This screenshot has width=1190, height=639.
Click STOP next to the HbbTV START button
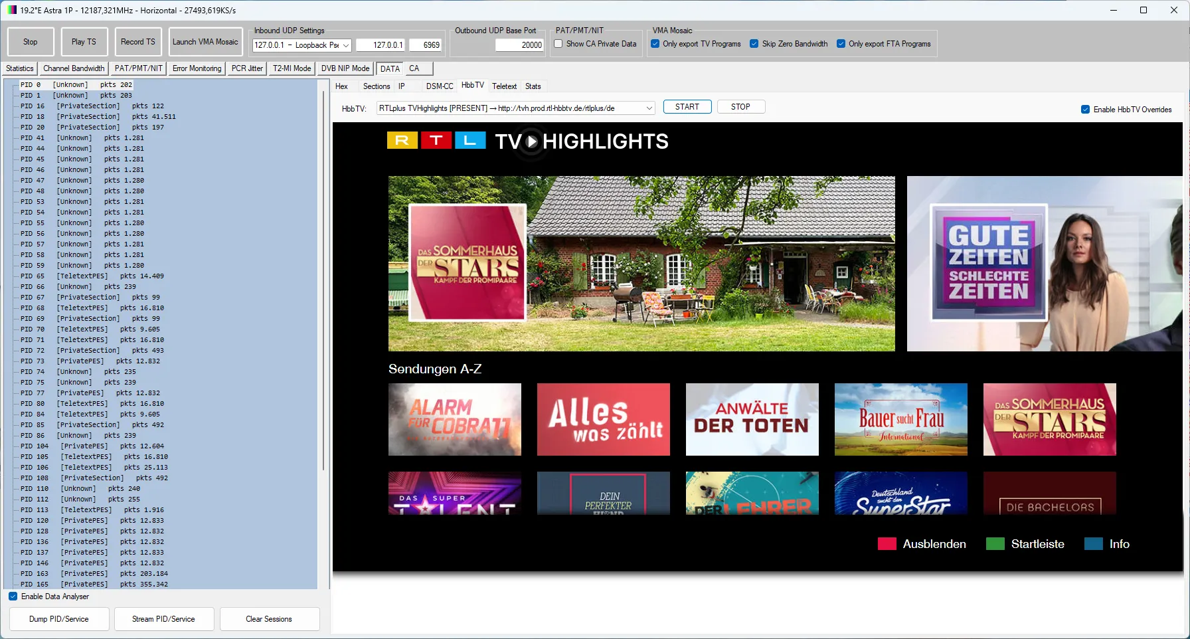point(741,107)
